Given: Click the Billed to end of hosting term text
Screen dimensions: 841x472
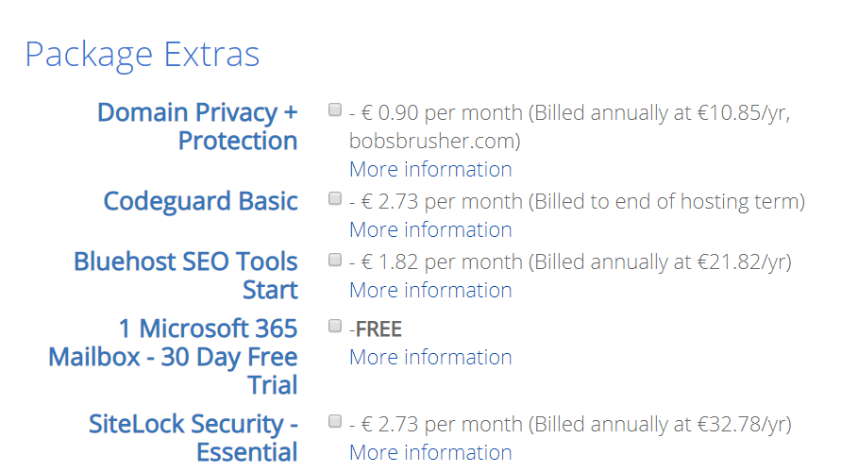Looking at the screenshot, I should (x=666, y=202).
